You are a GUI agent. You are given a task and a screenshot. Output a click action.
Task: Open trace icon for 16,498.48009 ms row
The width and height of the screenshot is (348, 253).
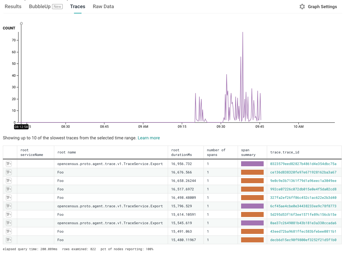click(x=9, y=198)
